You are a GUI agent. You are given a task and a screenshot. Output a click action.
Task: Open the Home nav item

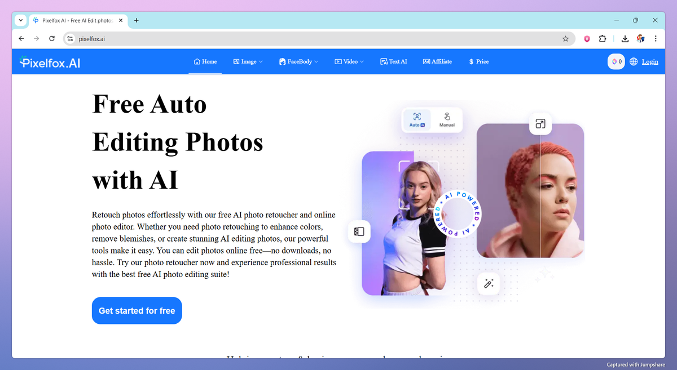pos(205,61)
